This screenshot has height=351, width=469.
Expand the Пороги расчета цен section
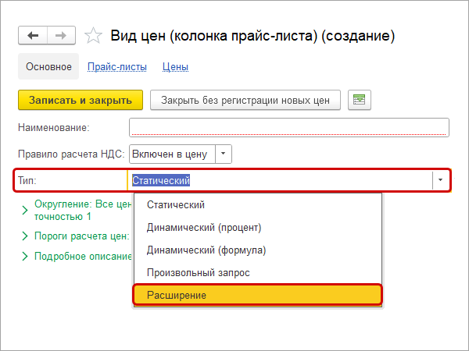coord(26,234)
